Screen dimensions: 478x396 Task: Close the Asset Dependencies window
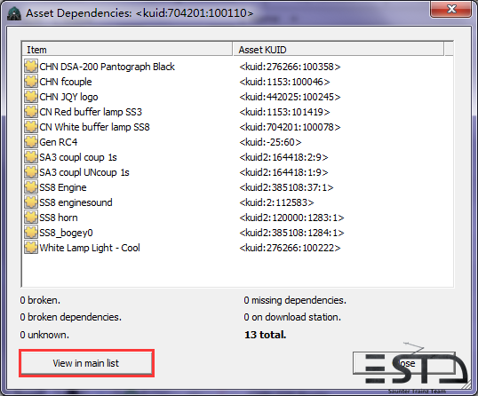451,9
